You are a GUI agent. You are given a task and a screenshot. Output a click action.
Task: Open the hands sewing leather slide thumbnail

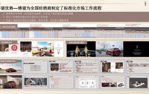click(x=36, y=82)
